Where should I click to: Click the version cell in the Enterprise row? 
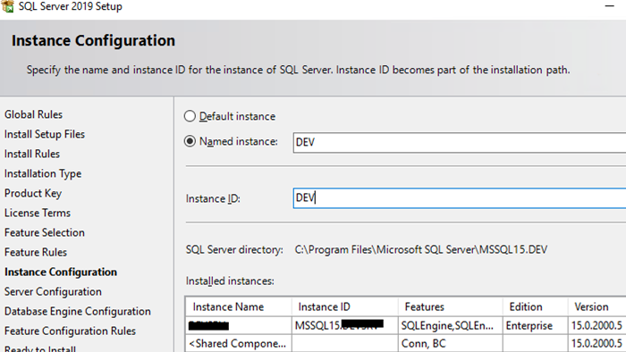596,326
